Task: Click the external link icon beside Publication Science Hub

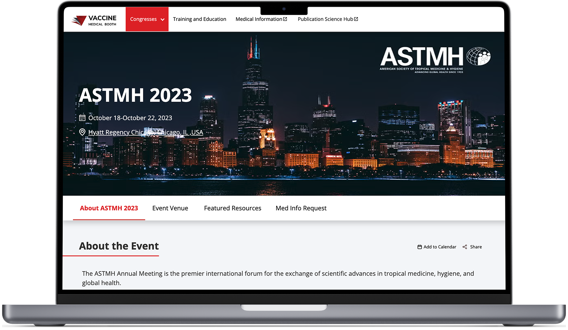Action: pos(356,19)
